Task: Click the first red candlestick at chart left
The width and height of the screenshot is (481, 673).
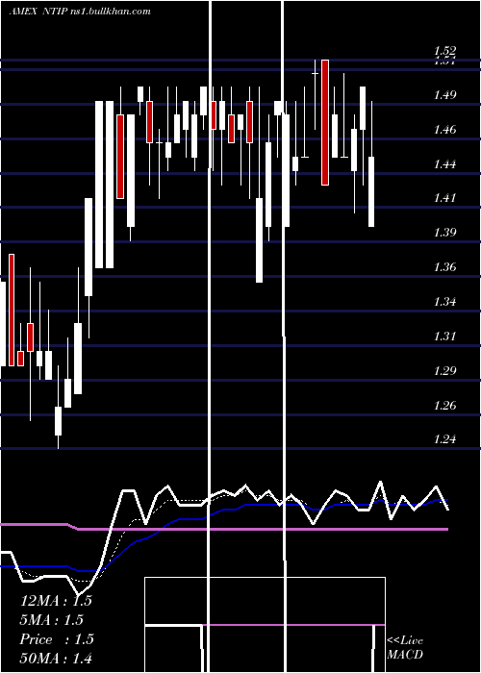Action: (12, 310)
